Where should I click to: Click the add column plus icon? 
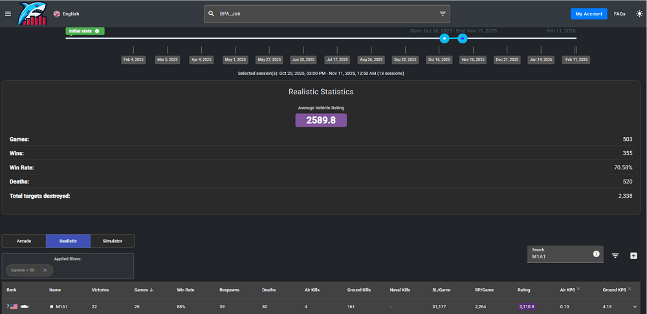(x=633, y=256)
